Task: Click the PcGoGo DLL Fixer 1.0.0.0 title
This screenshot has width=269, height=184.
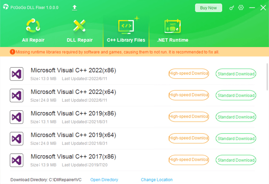Action: [x=34, y=8]
